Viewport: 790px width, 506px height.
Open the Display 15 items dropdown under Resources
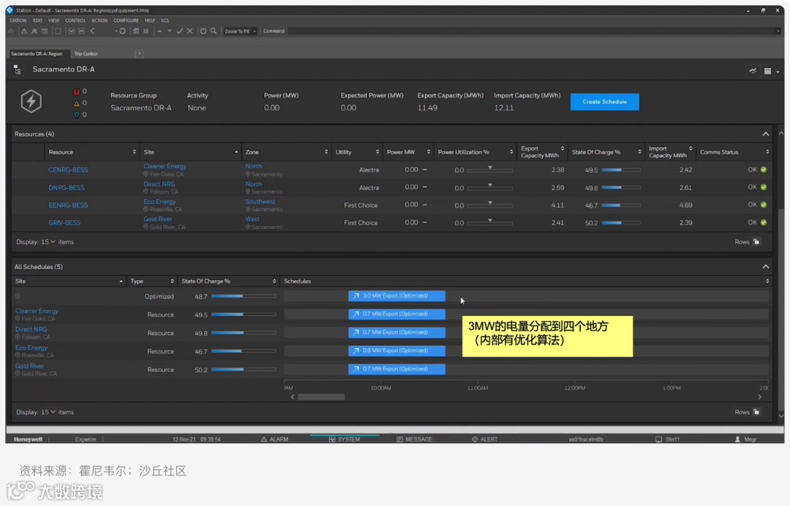[x=48, y=242]
